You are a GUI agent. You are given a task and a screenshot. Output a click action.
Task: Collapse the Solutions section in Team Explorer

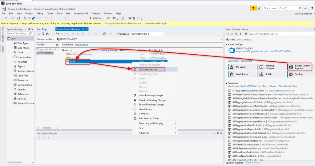point(227,83)
